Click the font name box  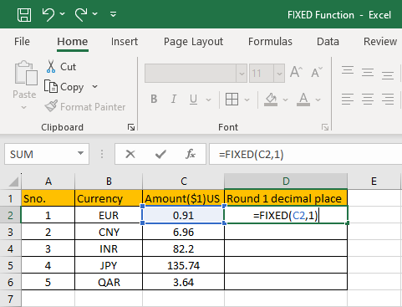tap(191, 74)
